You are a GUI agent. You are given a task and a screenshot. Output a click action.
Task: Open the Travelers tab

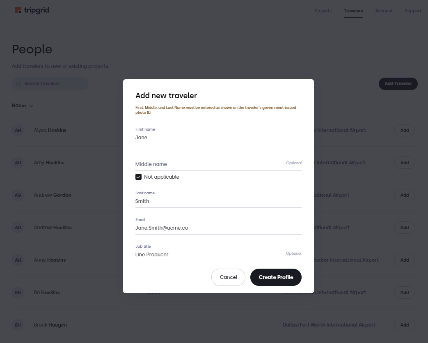(x=353, y=11)
